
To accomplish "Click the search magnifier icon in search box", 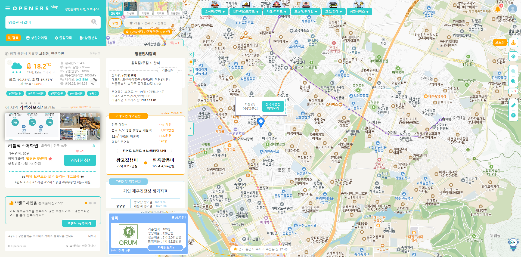I will click(x=94, y=22).
